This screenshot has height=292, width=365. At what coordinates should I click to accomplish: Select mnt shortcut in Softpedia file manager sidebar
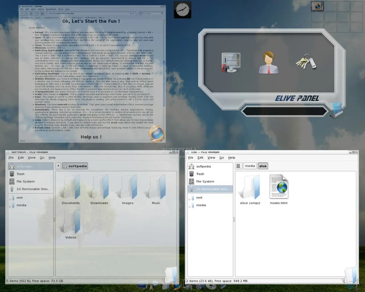[31, 198]
